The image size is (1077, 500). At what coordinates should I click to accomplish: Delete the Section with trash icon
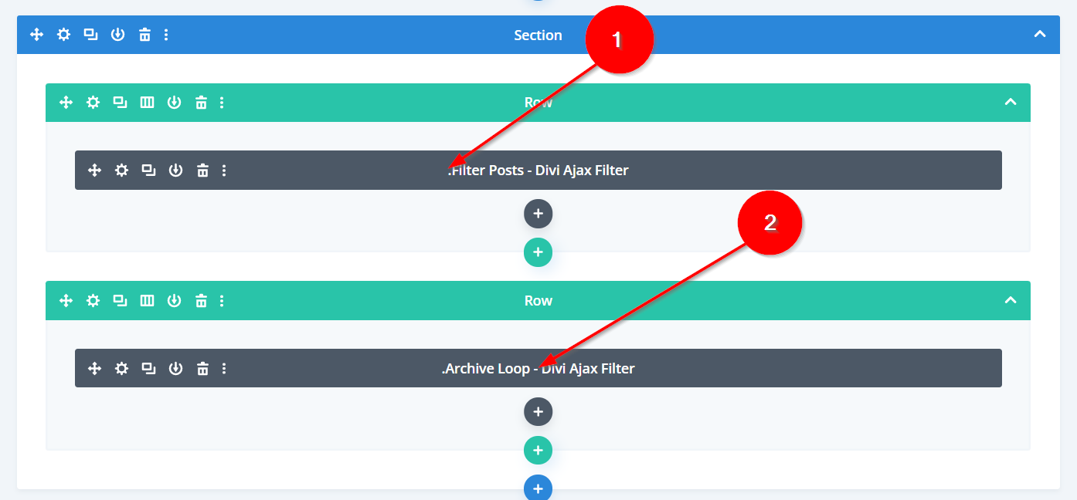pyautogui.click(x=144, y=35)
